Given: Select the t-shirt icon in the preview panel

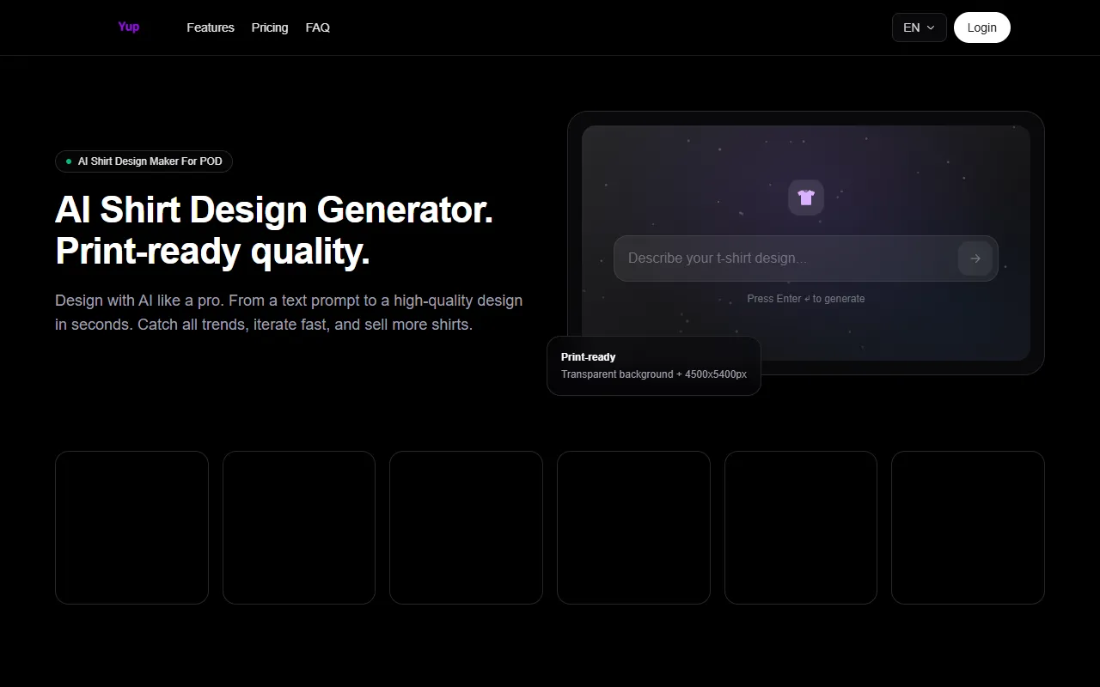Looking at the screenshot, I should point(805,197).
